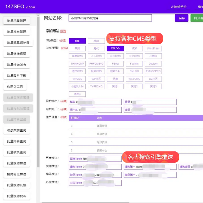Open the 示例 link beside 添加网站
The image size is (203, 203).
pyautogui.click(x=63, y=31)
